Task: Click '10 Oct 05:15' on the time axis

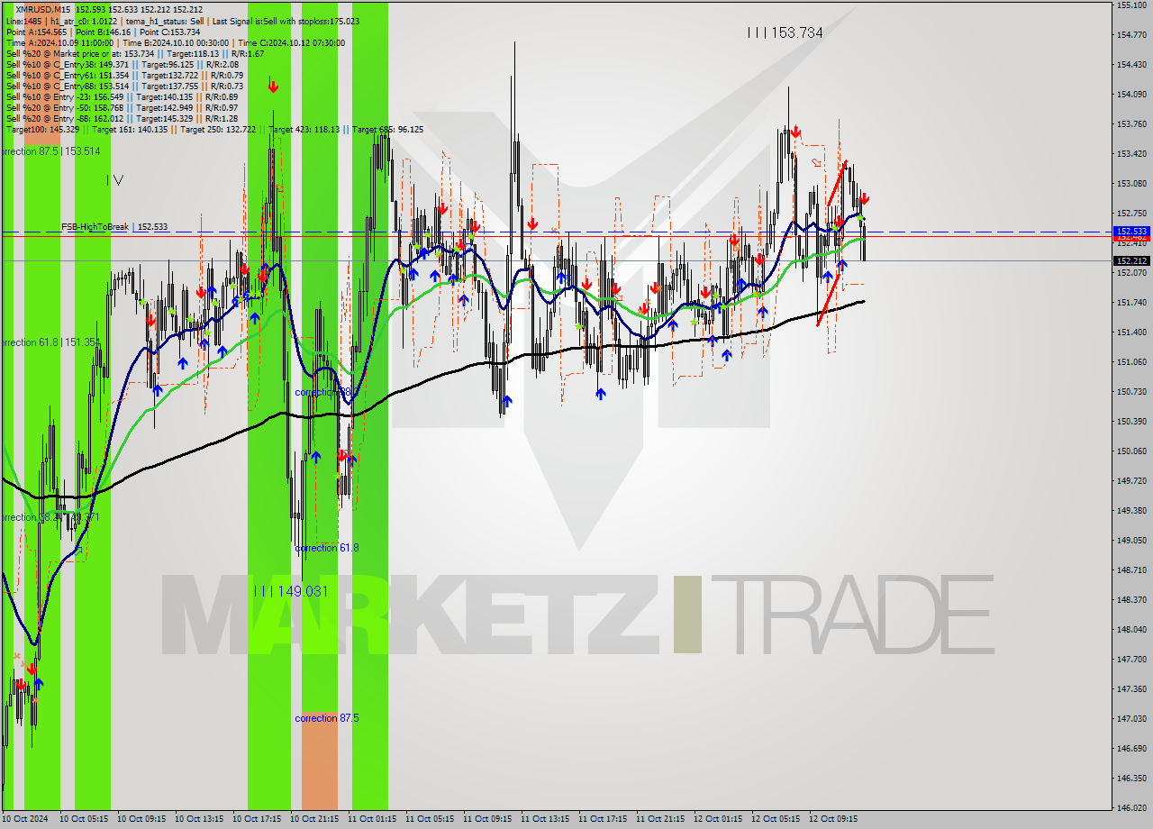Action: pyautogui.click(x=84, y=819)
